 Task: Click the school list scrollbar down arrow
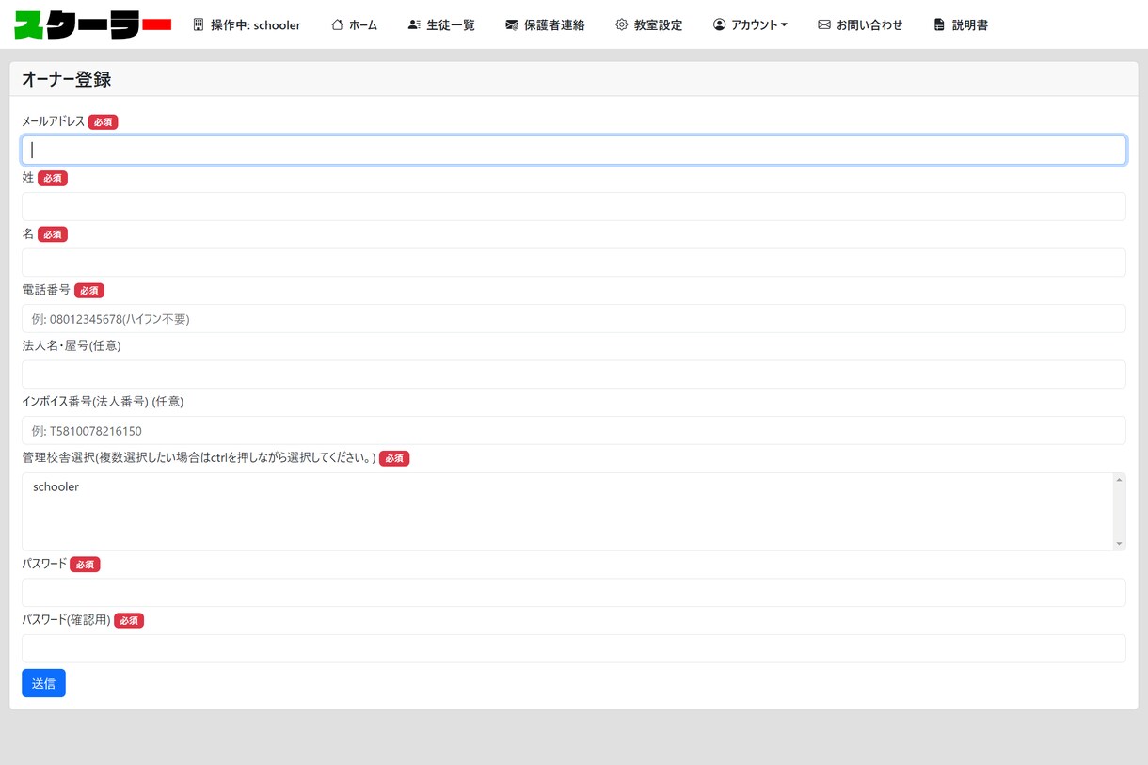(1119, 544)
